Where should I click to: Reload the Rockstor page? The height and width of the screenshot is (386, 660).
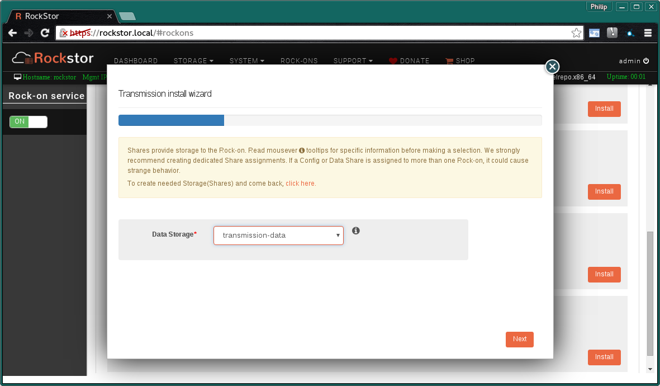[45, 33]
